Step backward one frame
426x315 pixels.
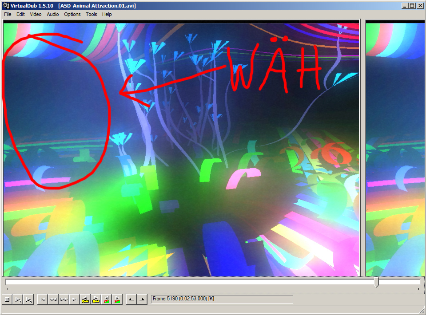tap(53, 300)
